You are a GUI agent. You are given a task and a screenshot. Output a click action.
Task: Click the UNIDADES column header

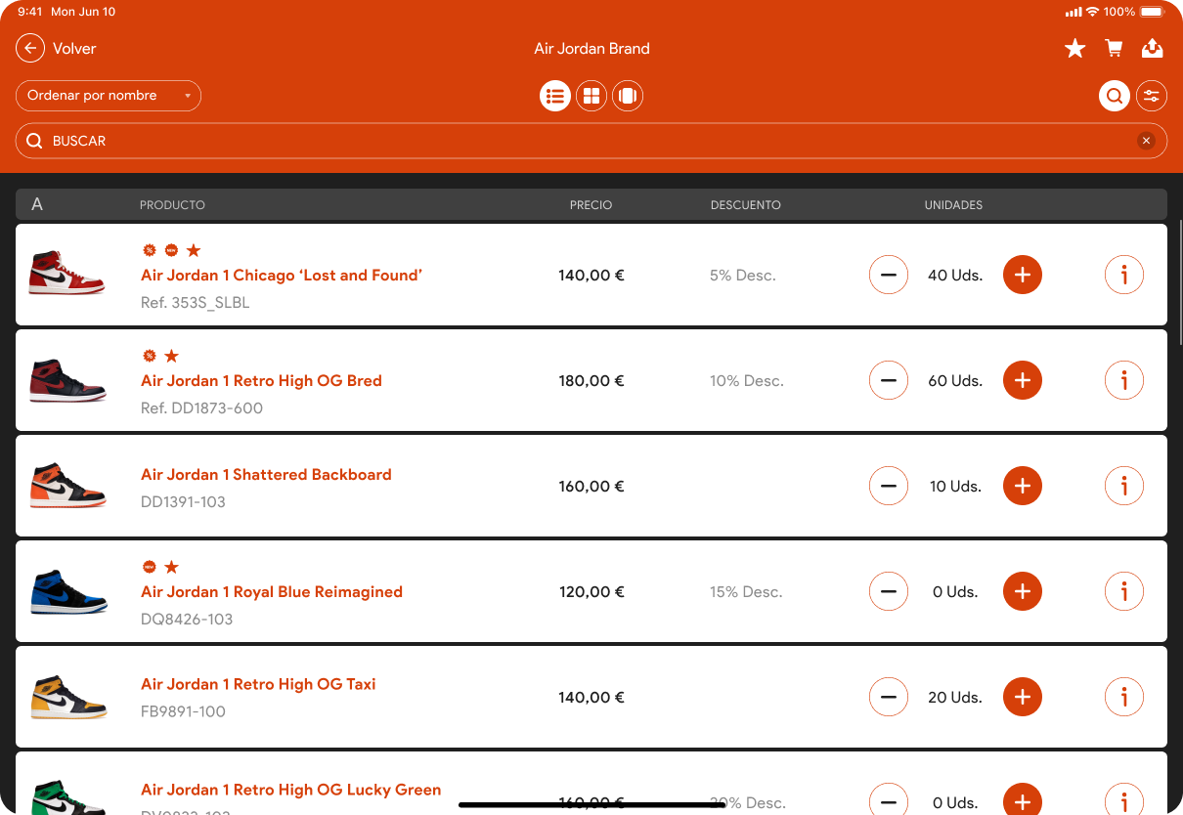coord(954,205)
